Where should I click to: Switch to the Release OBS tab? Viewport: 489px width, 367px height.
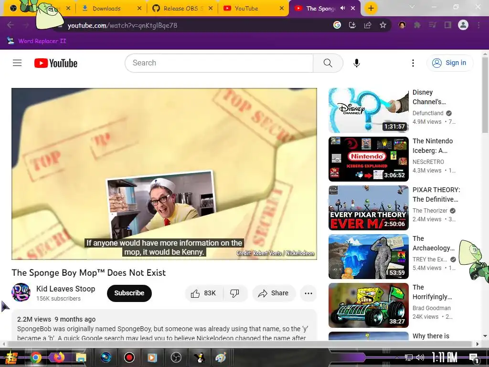click(x=181, y=9)
